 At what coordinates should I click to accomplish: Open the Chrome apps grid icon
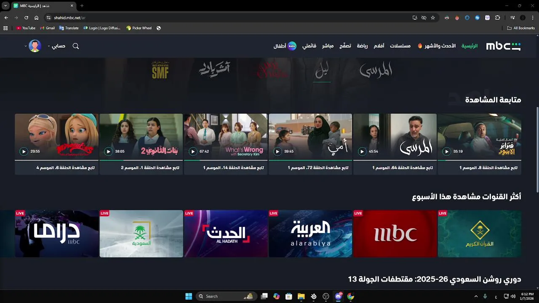(5, 28)
